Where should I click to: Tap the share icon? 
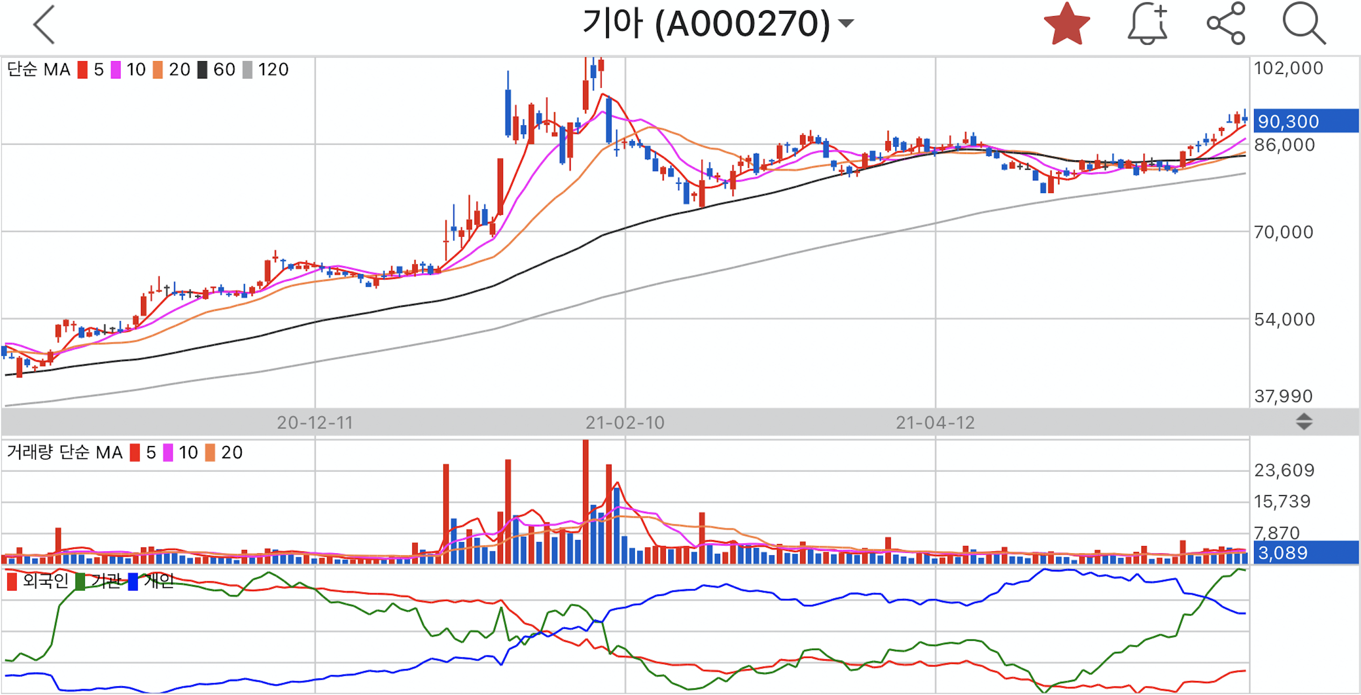tap(1226, 24)
